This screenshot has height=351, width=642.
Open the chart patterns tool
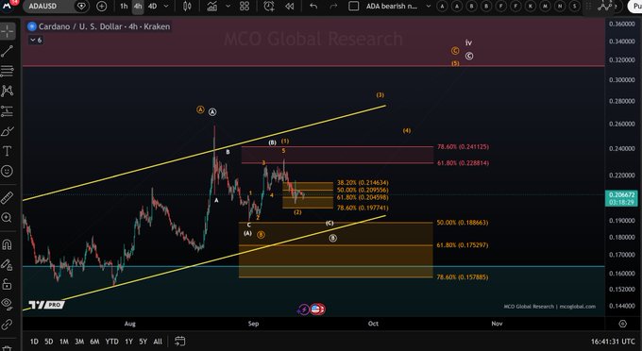pyautogui.click(x=7, y=91)
